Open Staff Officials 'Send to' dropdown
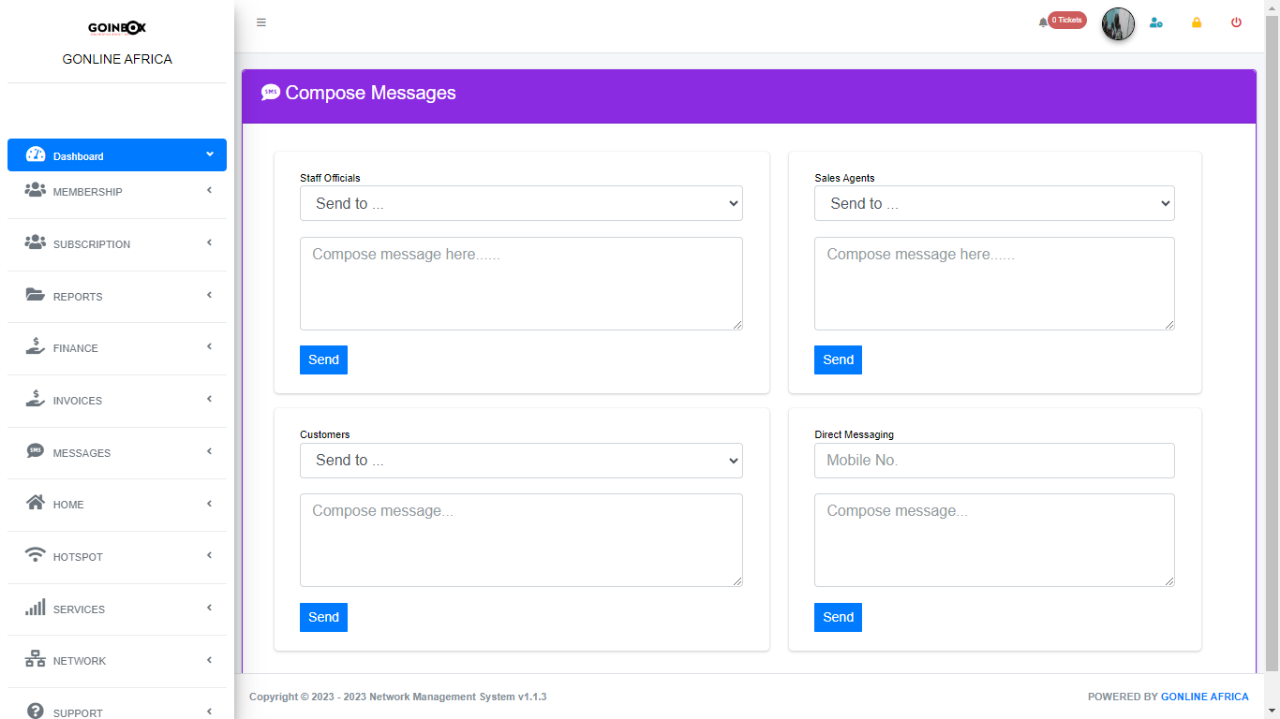This screenshot has height=719, width=1280. tap(521, 203)
